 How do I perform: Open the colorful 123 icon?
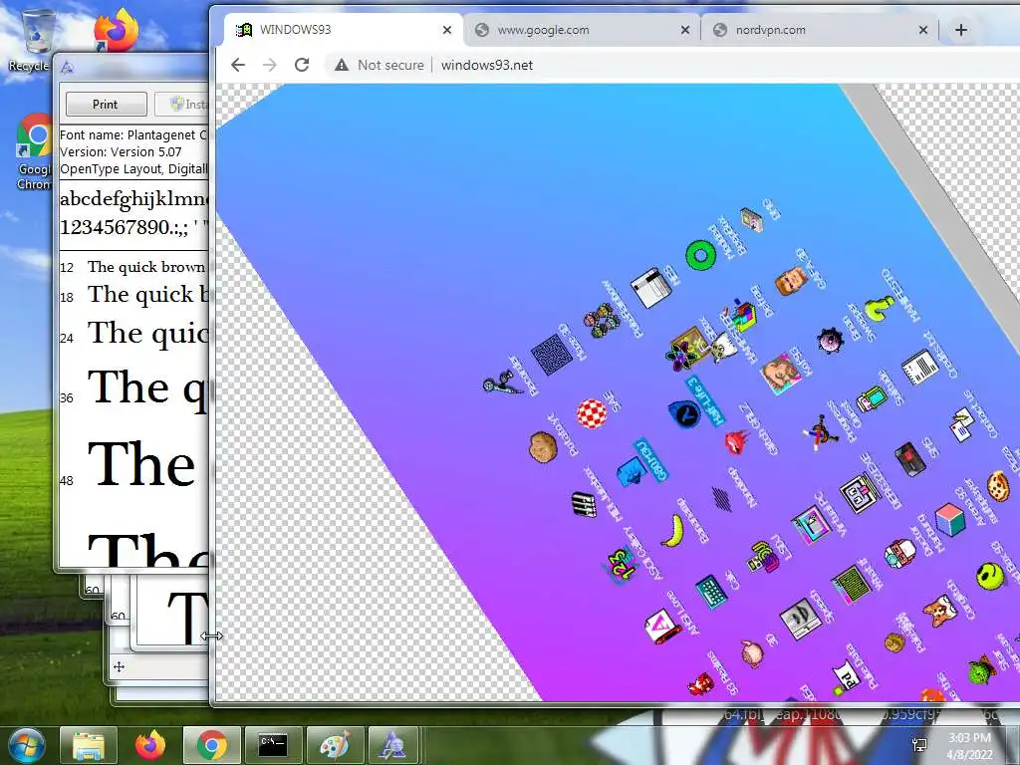(619, 564)
